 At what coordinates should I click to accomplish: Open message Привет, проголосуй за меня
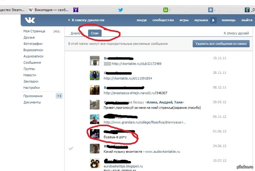(x=152, y=108)
